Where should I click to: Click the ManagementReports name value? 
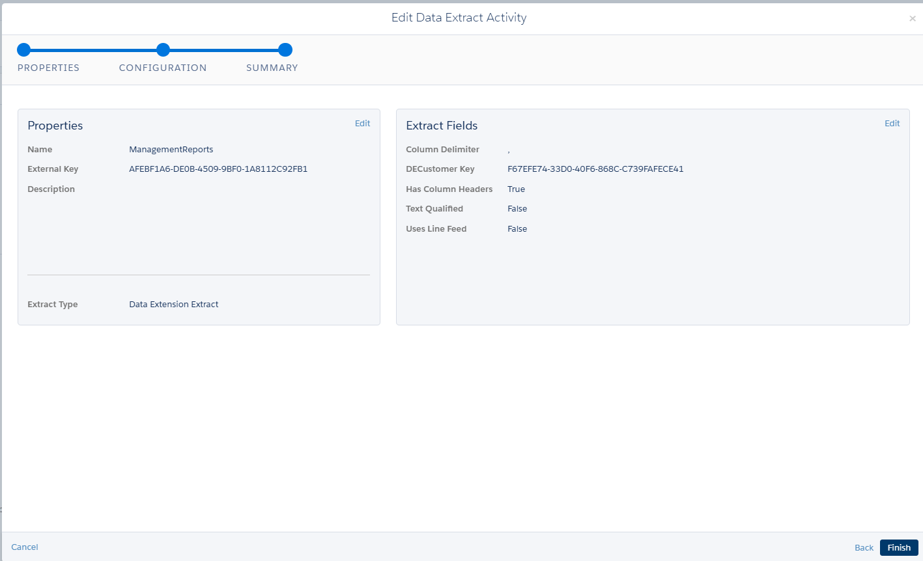coord(171,150)
